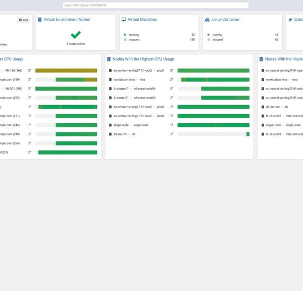Click server icon beside prod1 in CPU panel

[x=110, y=71]
